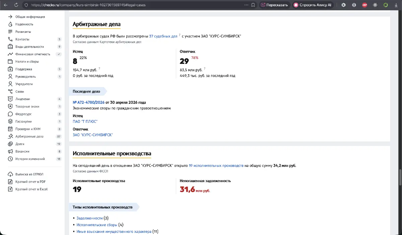Click the Поддержка plus-box icon

10,69
